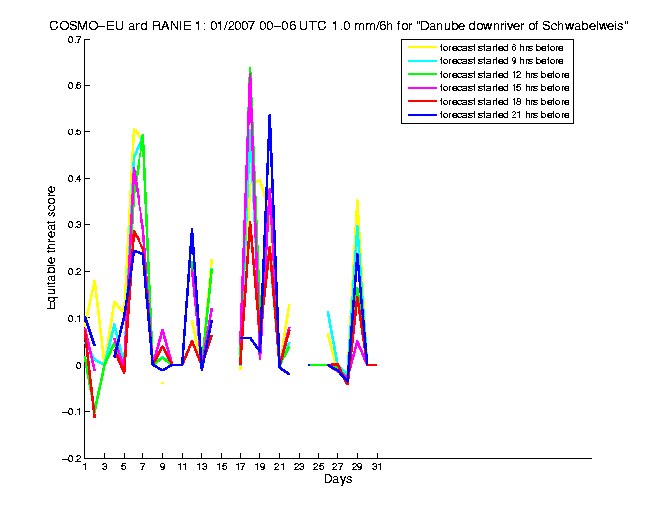Click x-axis tick label 9
The height and width of the screenshot is (514, 653).
pyautogui.click(x=162, y=467)
